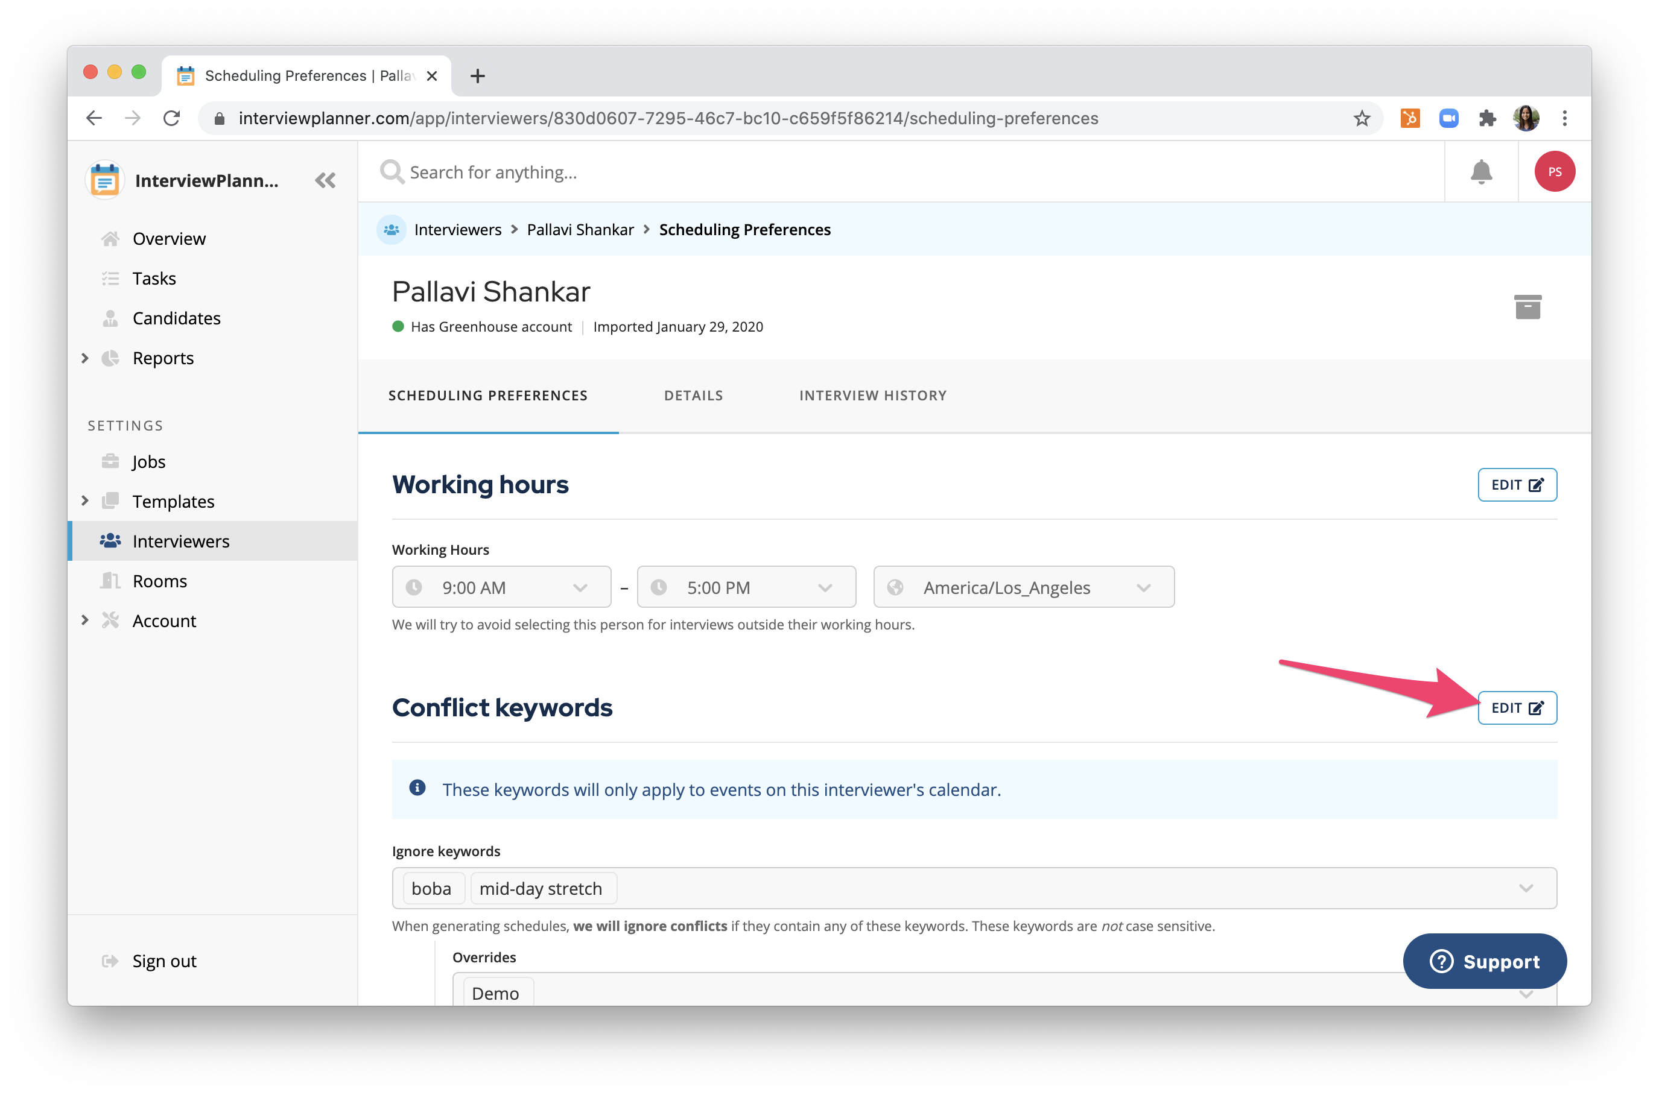Screen dimensions: 1659x1095
Task: View site info via lock icon
Action: click(220, 118)
